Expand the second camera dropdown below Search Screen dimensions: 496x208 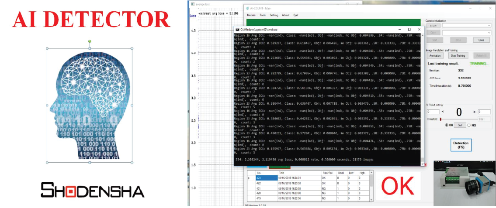(489, 32)
